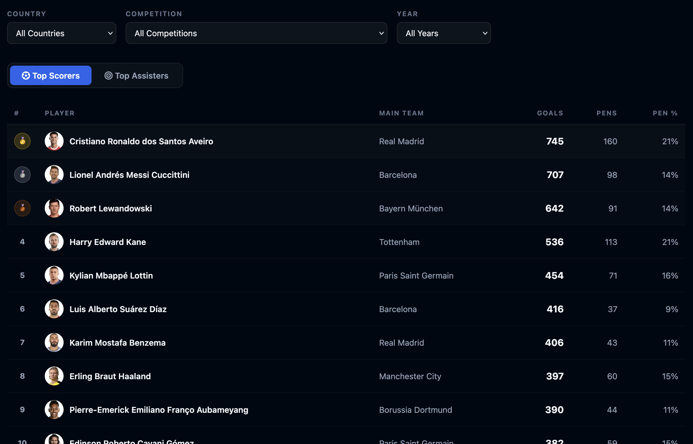Open Lionel Andrés Messi Cuccittini player name
This screenshot has height=444, width=693.
pos(130,175)
